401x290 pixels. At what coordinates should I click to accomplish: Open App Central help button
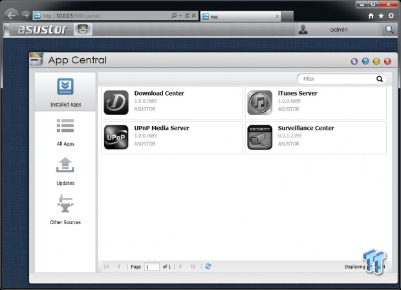(365, 61)
